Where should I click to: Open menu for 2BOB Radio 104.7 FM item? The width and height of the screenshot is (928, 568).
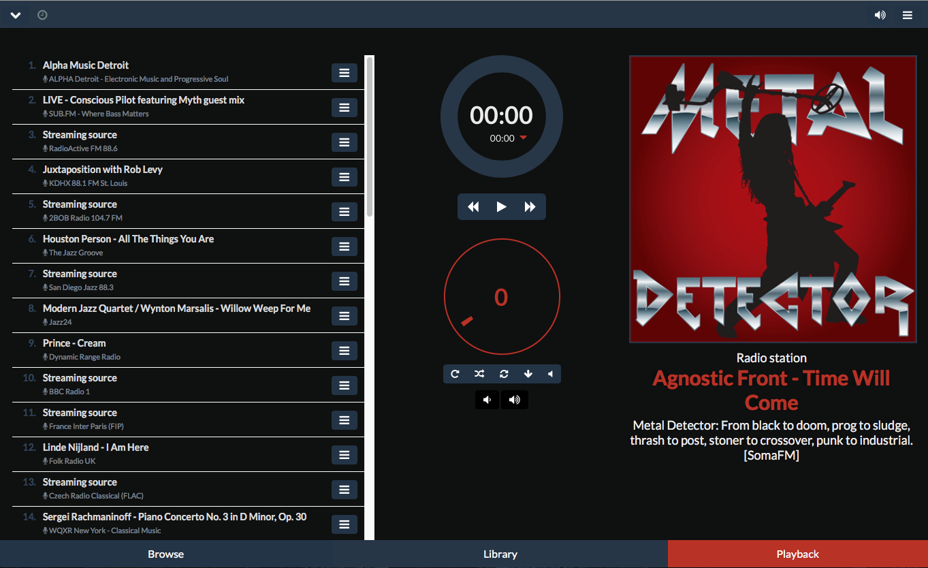345,212
